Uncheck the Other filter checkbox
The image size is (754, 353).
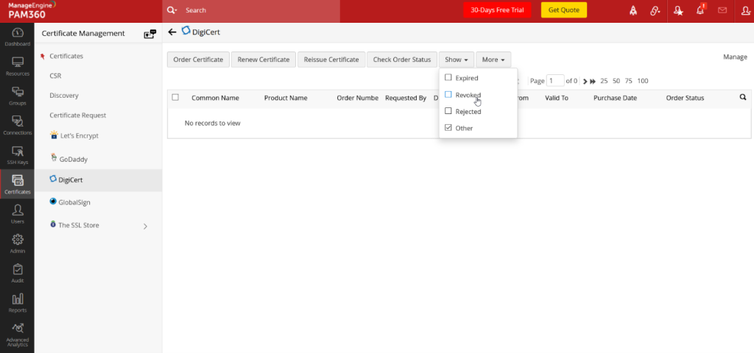pyautogui.click(x=448, y=128)
